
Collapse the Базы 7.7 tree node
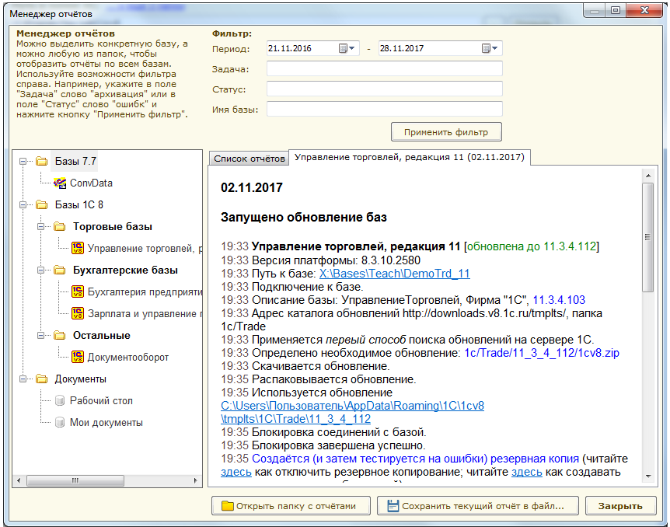[x=23, y=162]
